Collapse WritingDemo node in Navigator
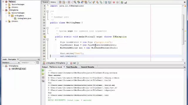188x105 pixels. (x=3, y=66)
